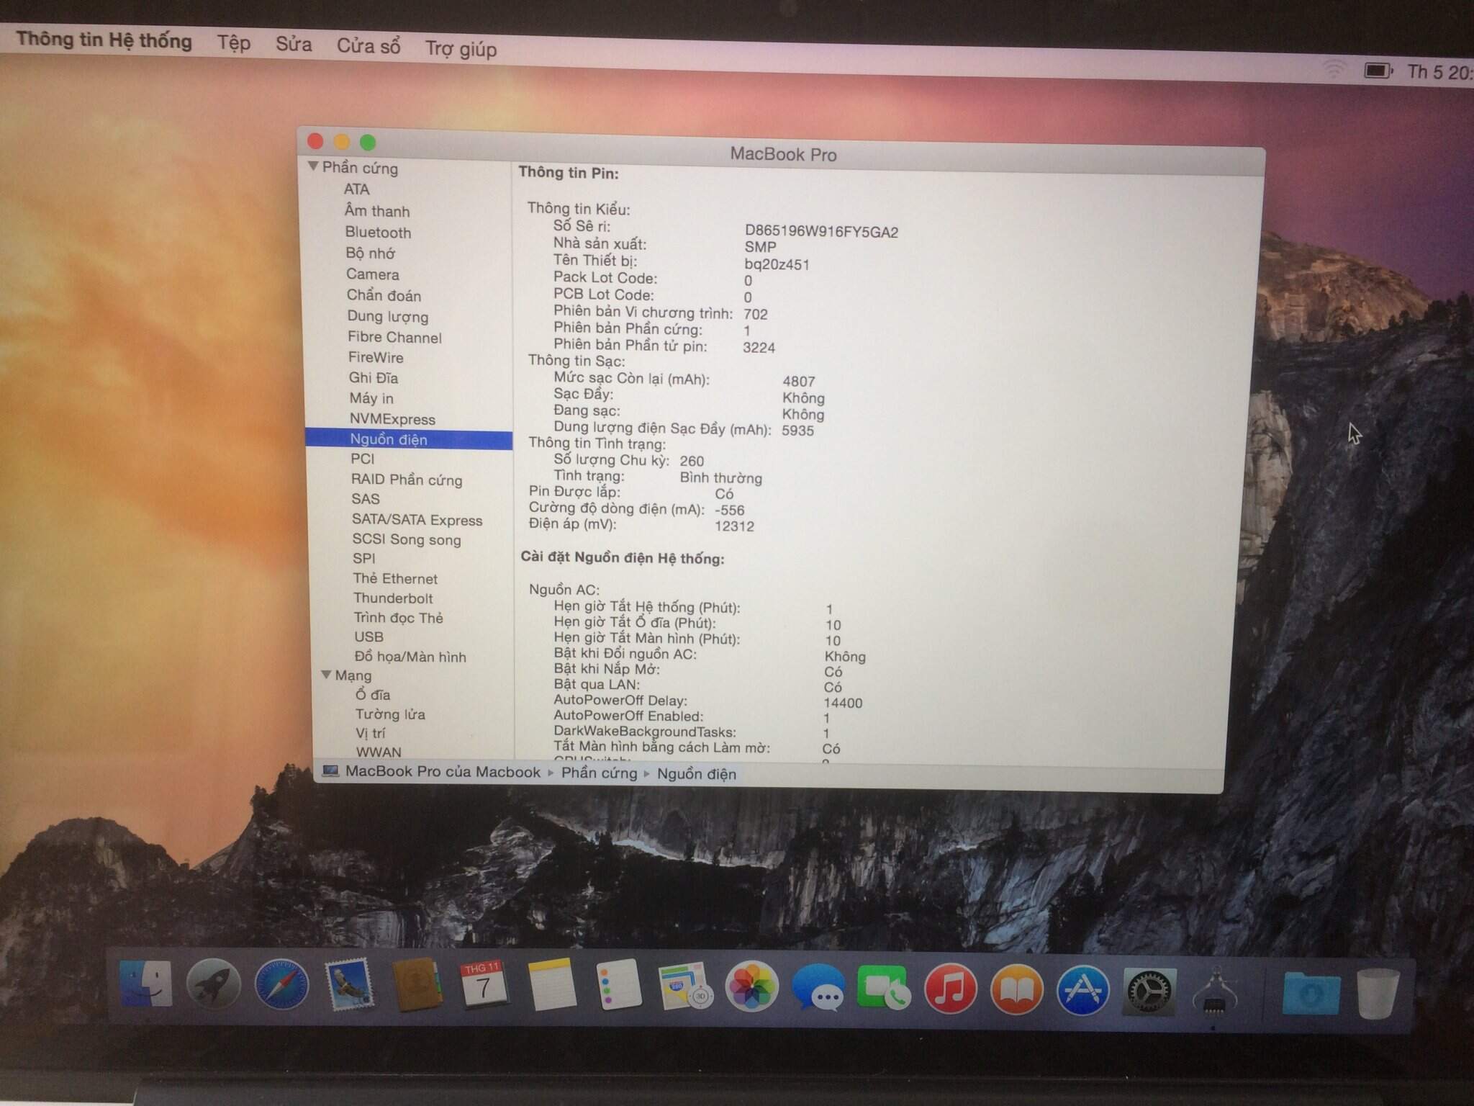Launch iTunes music icon
The height and width of the screenshot is (1106, 1474).
coord(950,988)
